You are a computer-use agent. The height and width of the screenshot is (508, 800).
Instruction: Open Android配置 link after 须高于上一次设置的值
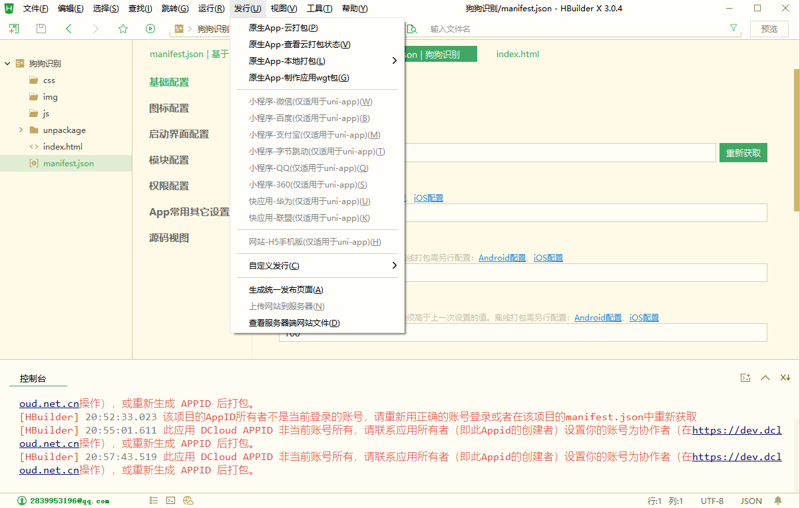[x=598, y=317]
